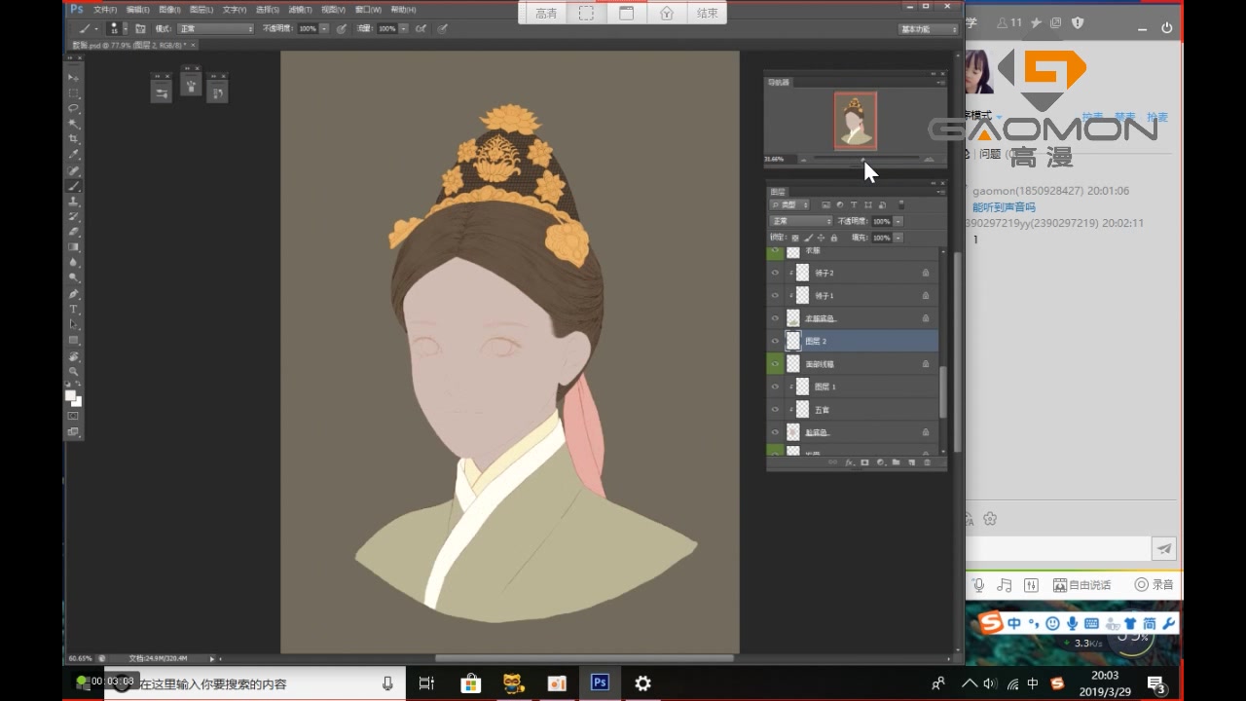The width and height of the screenshot is (1246, 701).
Task: Click the 高清 button in recorder bar
Action: coord(547,14)
